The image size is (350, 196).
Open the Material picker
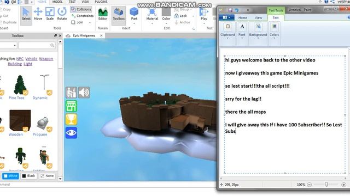[152, 14]
